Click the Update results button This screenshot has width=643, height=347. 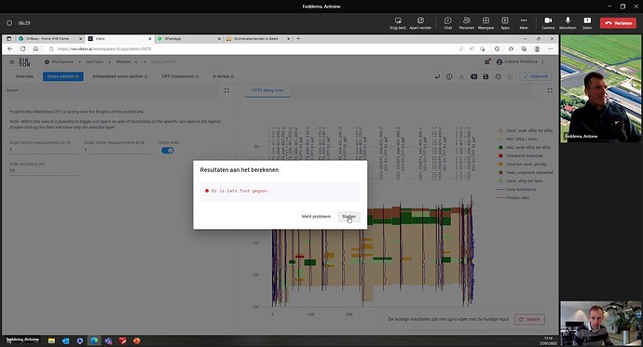coord(530,319)
